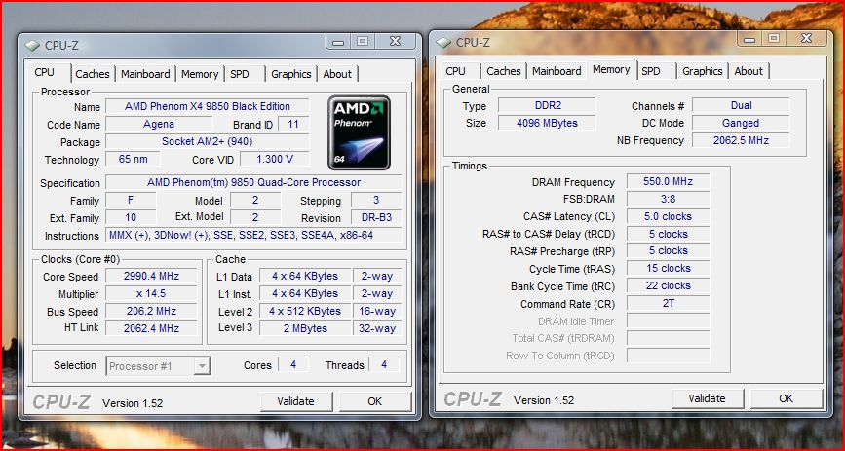Click the Level 3 cache value '2 MBytes'
The width and height of the screenshot is (845, 451).
(x=305, y=328)
